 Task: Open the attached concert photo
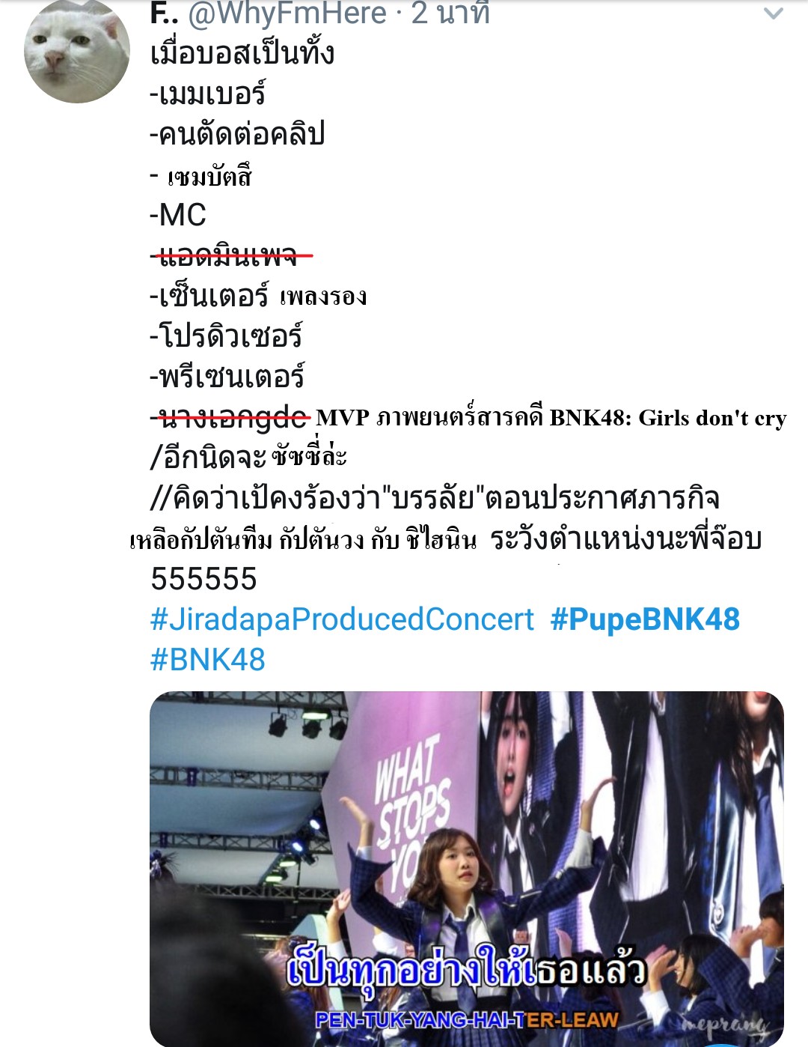coord(467,869)
